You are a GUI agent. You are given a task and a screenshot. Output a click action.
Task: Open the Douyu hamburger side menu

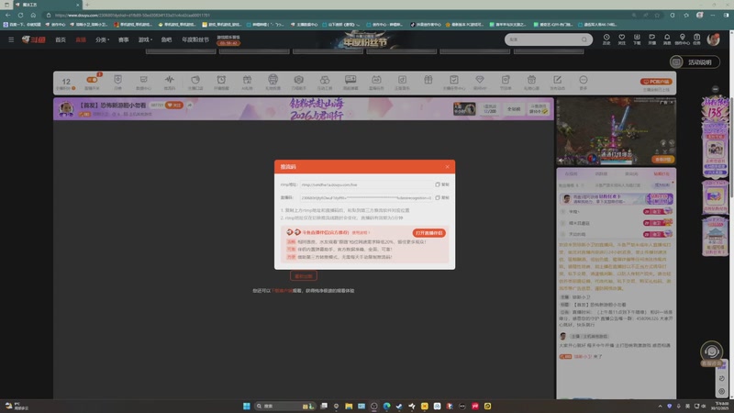[x=11, y=39]
